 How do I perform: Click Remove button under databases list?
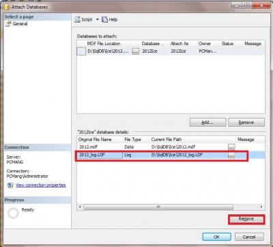click(246, 122)
